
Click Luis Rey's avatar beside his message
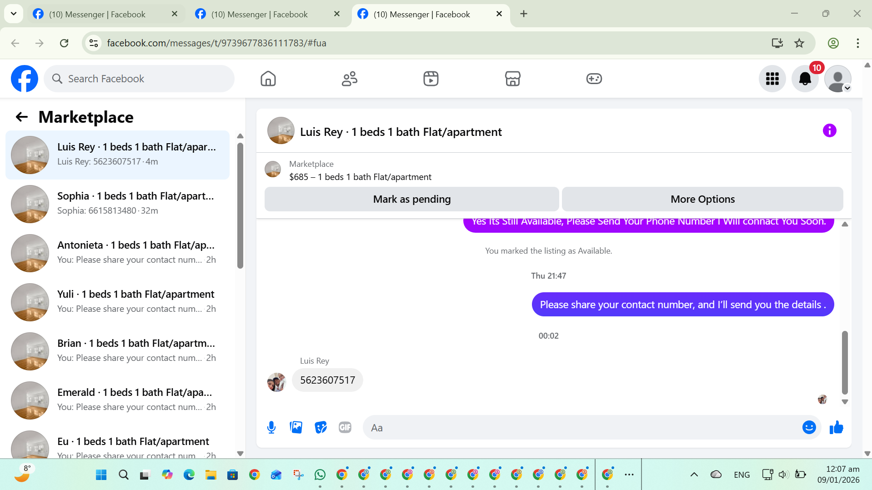coord(276,382)
